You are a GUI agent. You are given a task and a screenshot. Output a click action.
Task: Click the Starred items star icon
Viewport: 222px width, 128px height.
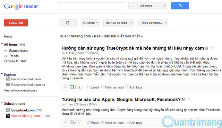tap(6, 51)
